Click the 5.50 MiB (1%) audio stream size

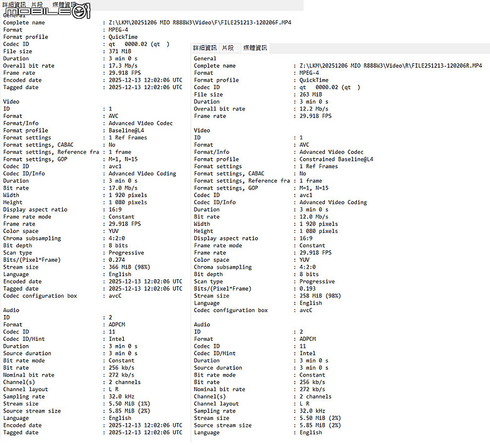point(129,404)
